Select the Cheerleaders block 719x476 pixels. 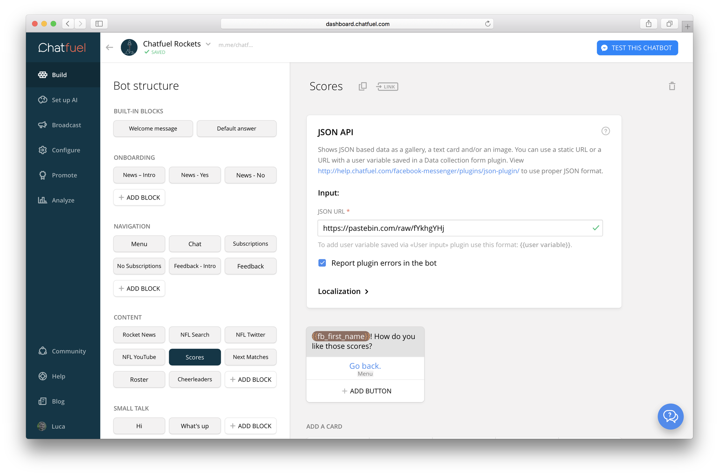point(195,379)
